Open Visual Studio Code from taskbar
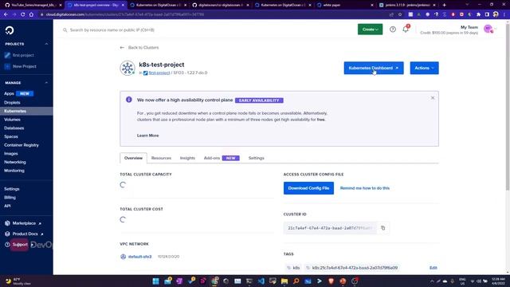 pos(261,281)
